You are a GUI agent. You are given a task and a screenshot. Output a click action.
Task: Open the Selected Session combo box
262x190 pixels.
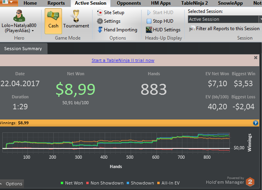(x=223, y=19)
